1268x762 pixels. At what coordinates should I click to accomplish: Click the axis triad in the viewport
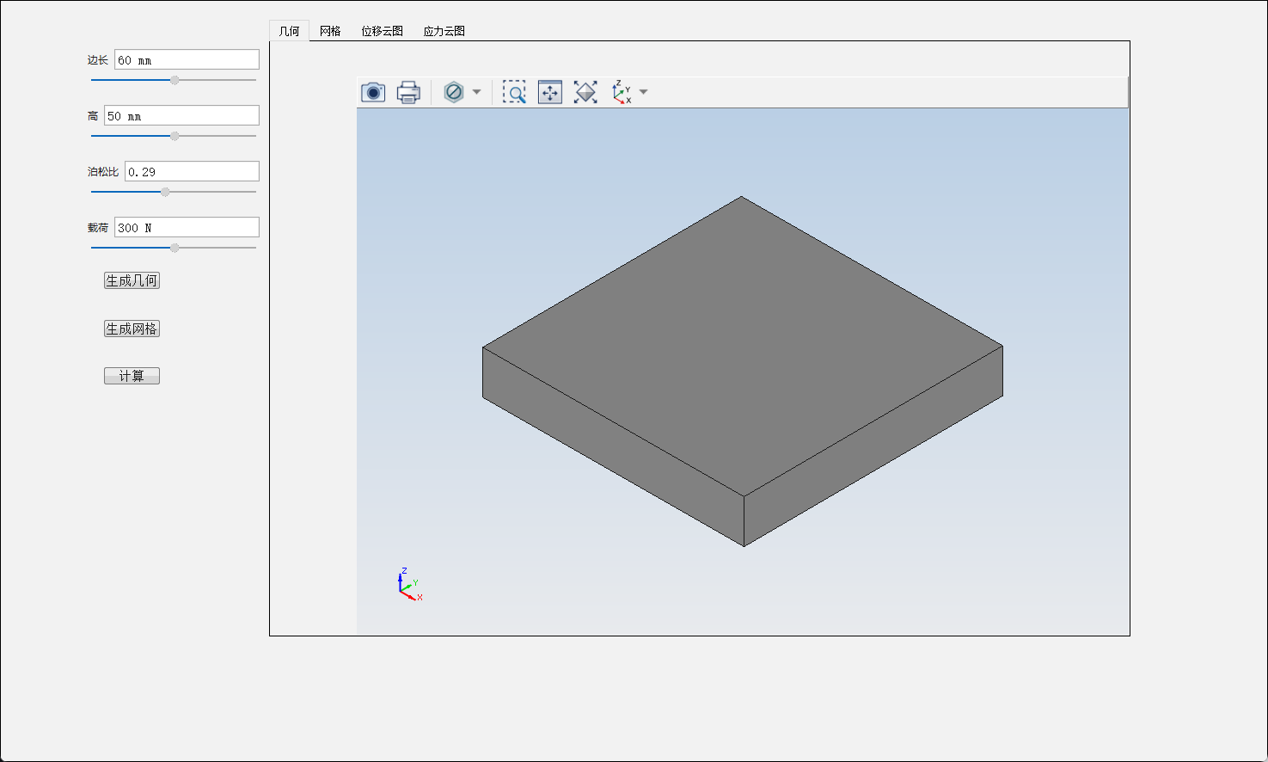pyautogui.click(x=410, y=584)
